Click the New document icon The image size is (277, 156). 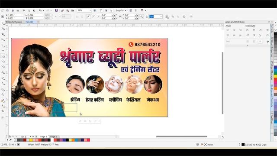click(x=3, y=10)
